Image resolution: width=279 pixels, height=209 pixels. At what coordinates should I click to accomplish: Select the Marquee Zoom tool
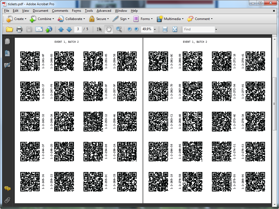[x=119, y=29]
